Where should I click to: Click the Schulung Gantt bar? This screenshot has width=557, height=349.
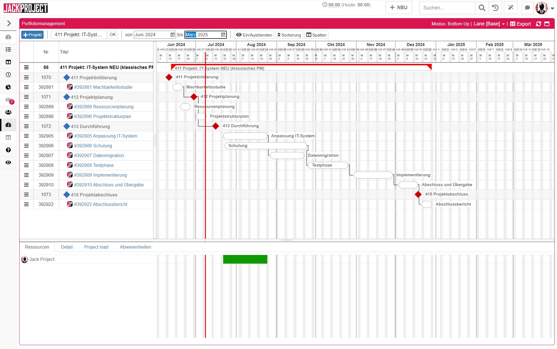tap(266, 146)
